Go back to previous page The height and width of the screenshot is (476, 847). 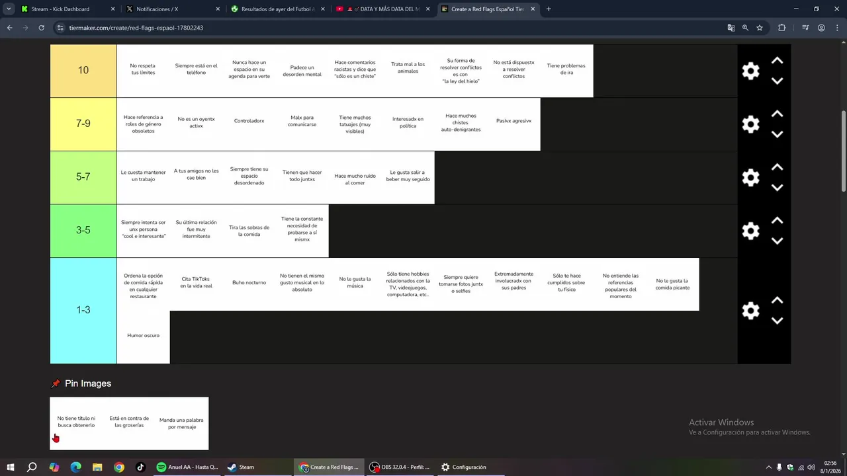[9, 28]
